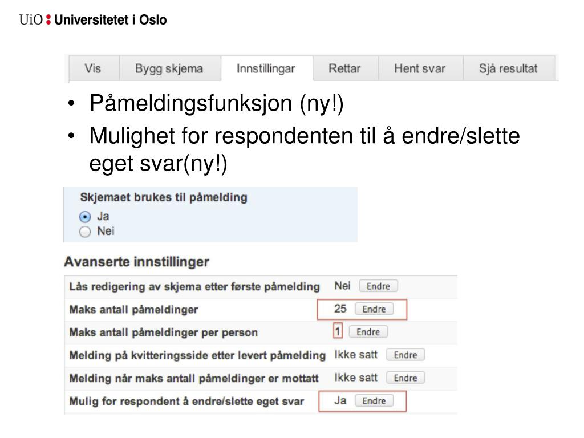Click the Avanserte innstillinger heading
Image resolution: width=584 pixels, height=438 pixels.
pos(137,262)
